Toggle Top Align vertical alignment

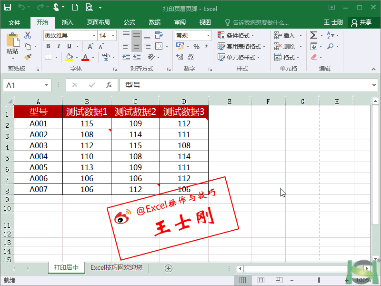126,35
